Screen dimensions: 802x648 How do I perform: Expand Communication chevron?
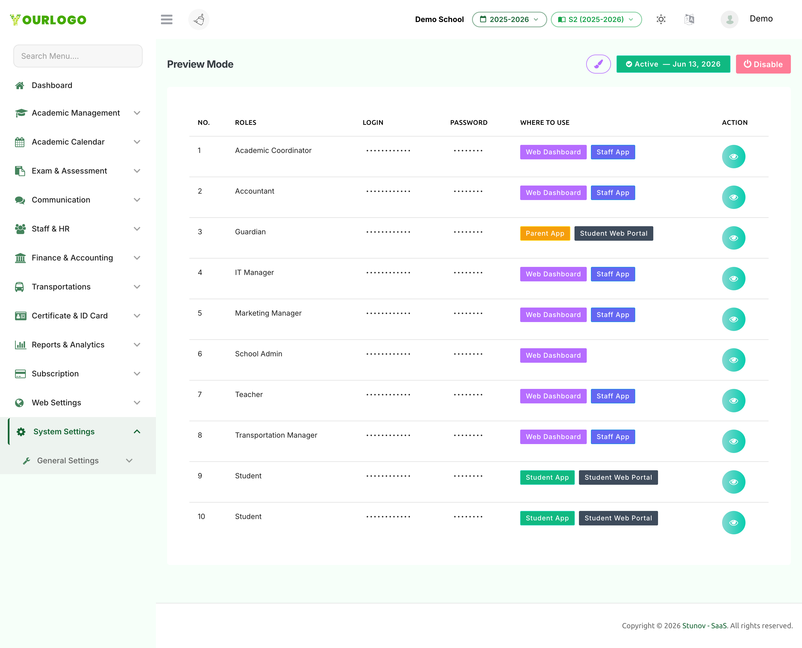(137, 200)
